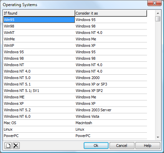The width and height of the screenshot is (164, 153).
Task: Click the scrollbar up arrow
Action: click(x=158, y=13)
